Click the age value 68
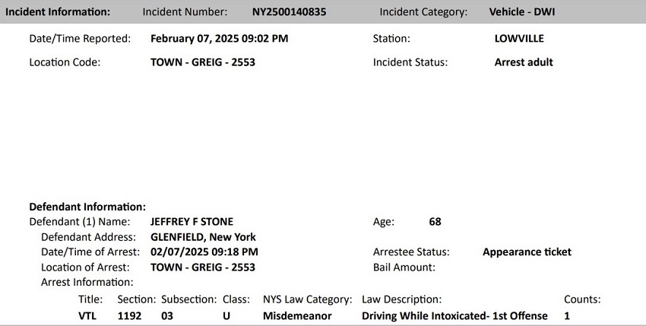Image resolution: width=646 pixels, height=326 pixels. pos(435,222)
